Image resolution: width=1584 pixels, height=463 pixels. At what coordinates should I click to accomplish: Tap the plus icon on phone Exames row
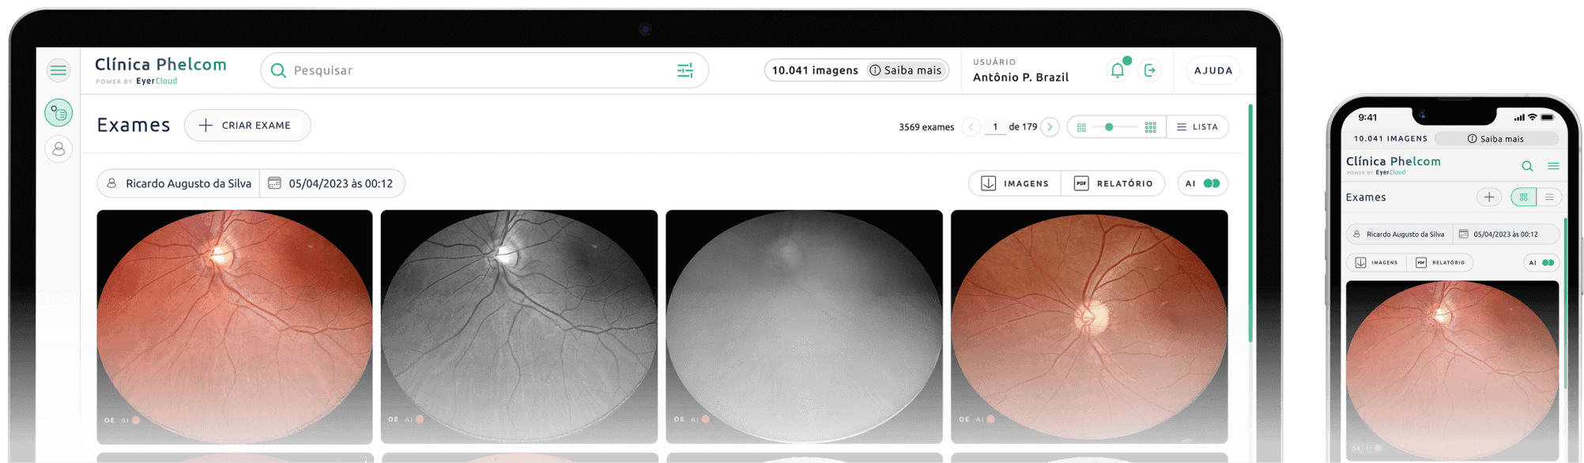[x=1489, y=197]
